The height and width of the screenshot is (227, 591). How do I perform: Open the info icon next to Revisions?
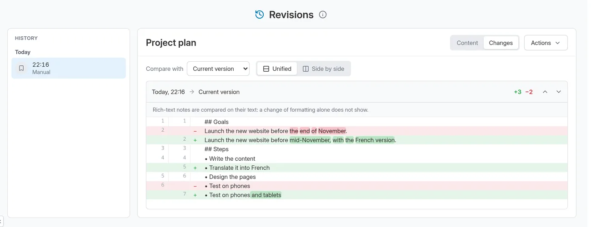click(323, 15)
